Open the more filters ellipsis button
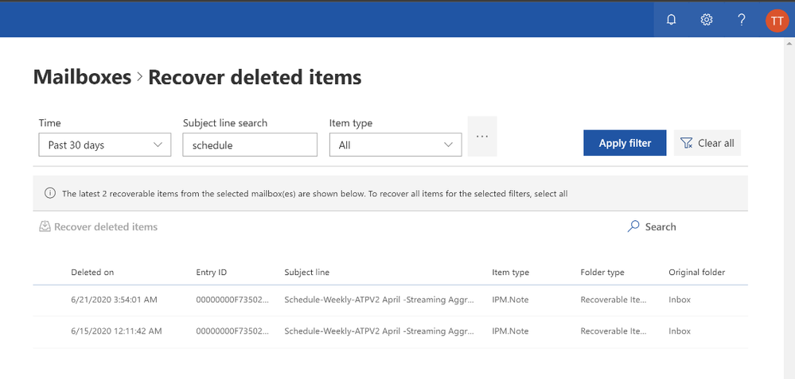795x379 pixels. point(482,136)
